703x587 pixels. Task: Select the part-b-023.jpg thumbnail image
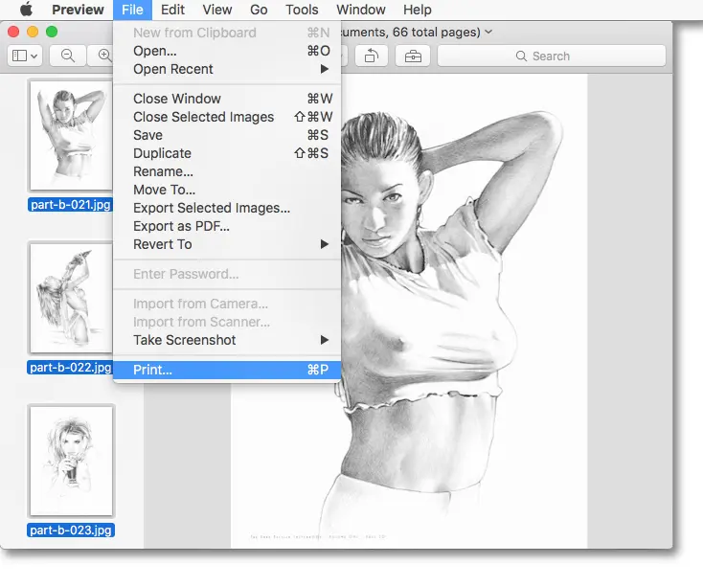point(71,461)
